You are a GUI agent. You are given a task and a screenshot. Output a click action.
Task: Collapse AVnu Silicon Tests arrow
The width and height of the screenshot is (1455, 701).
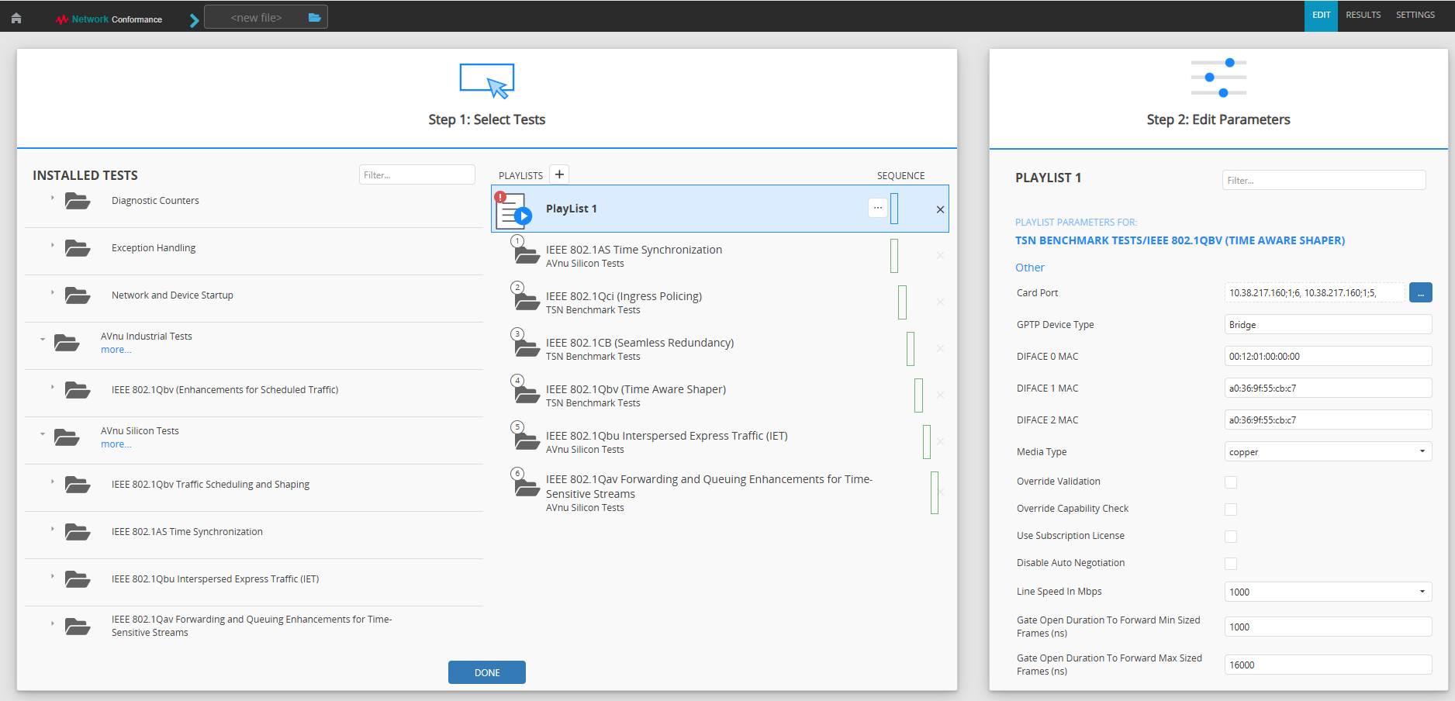[x=43, y=434]
